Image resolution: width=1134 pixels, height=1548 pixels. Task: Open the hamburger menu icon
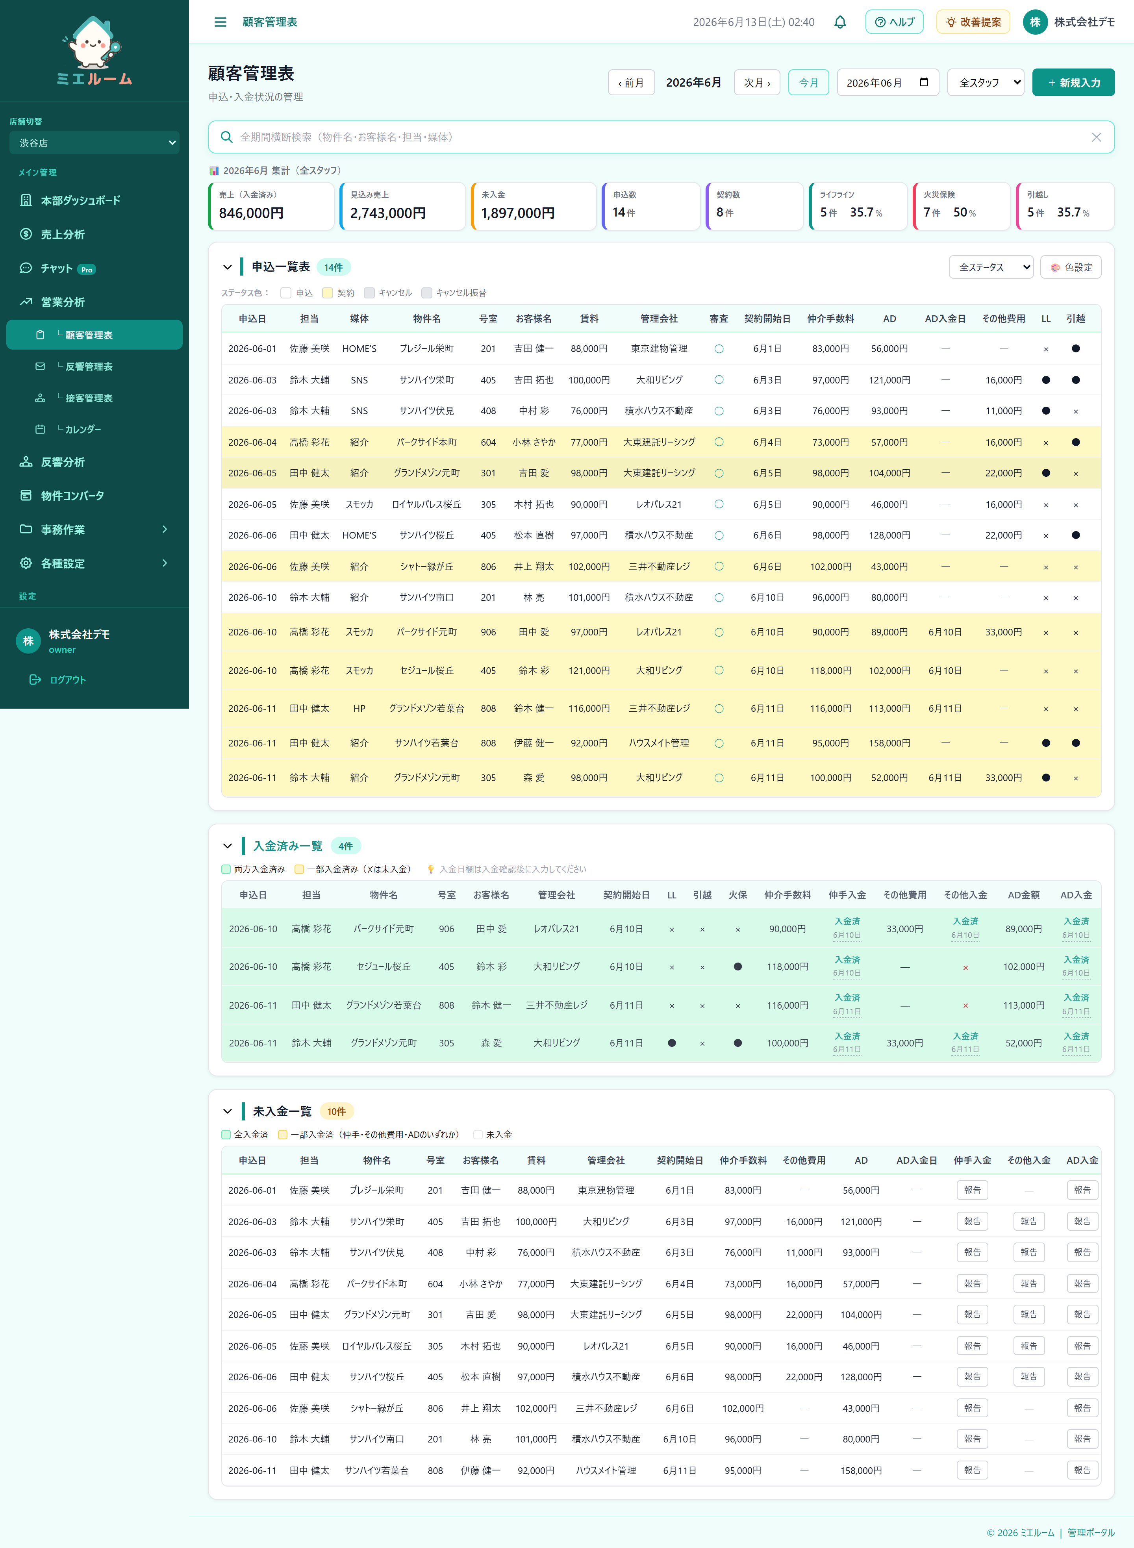220,22
